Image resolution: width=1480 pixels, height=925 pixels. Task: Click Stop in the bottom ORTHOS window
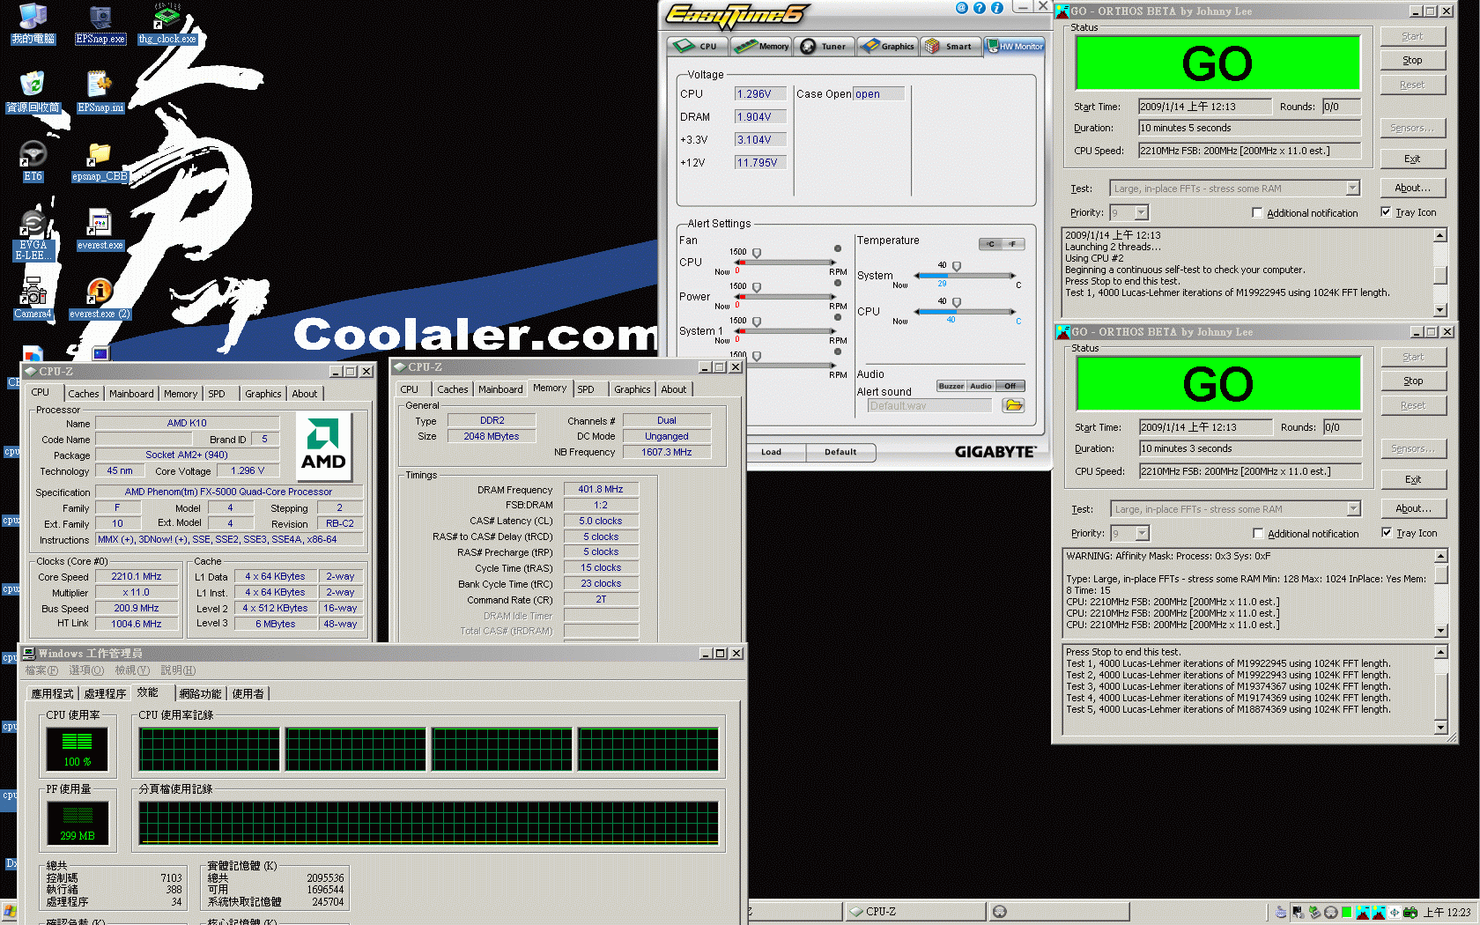[1413, 381]
